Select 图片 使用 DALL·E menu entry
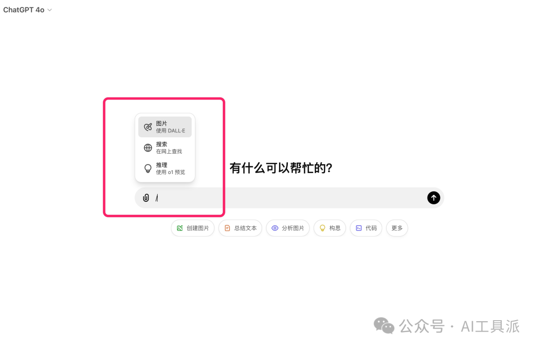The height and width of the screenshot is (348, 537). (x=165, y=127)
